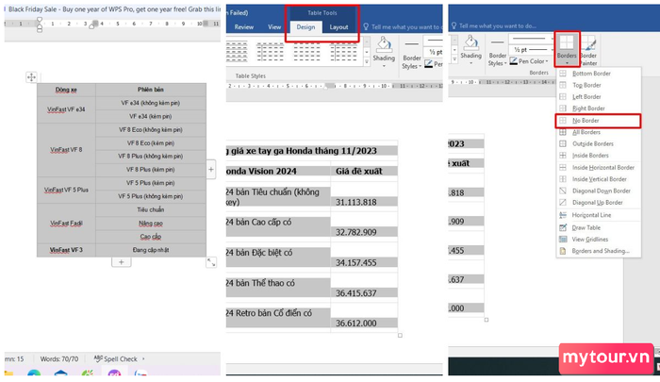660x382 pixels.
Task: Click the Borders grid button in the right Word window
Action: [567, 48]
